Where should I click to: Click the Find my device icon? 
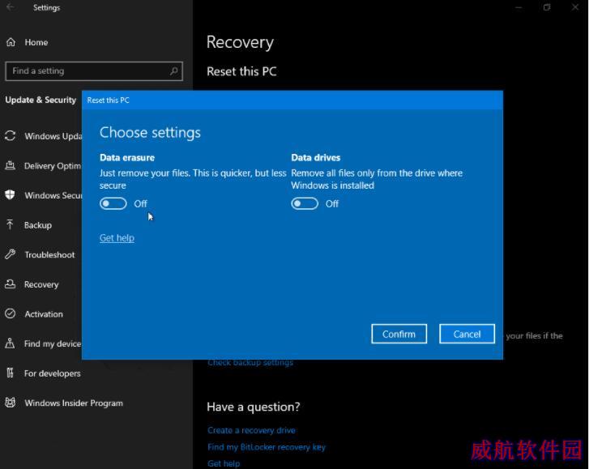click(11, 343)
